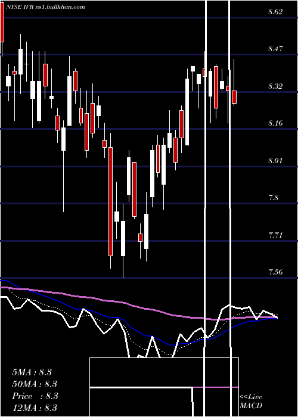
Task: Click the 7.8 price axis label
Action: click(x=274, y=198)
